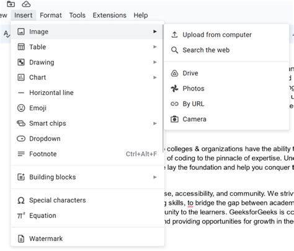Click the Insert menu's vertical scrollbar
This screenshot has width=294, height=251.
click(x=163, y=89)
